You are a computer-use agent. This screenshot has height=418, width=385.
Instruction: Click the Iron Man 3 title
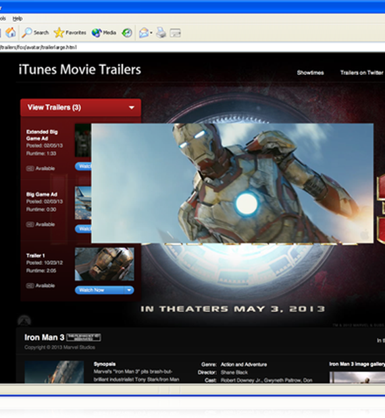click(x=45, y=338)
